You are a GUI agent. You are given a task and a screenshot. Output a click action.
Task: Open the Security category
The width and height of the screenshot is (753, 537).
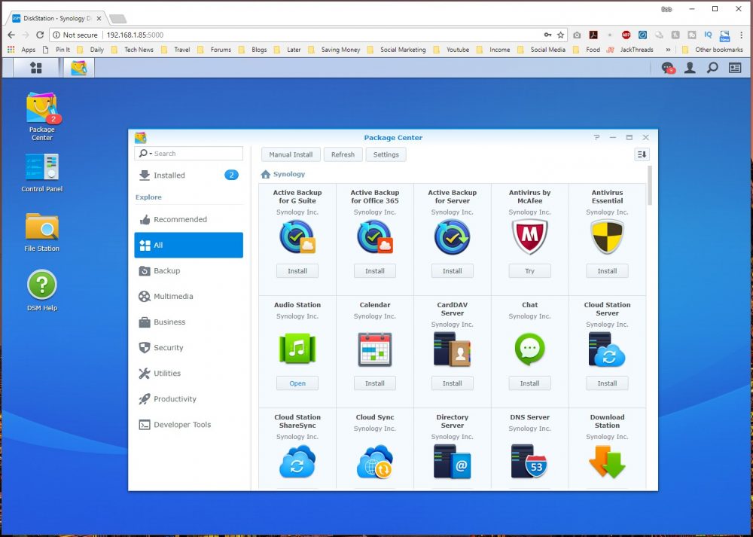189,348
